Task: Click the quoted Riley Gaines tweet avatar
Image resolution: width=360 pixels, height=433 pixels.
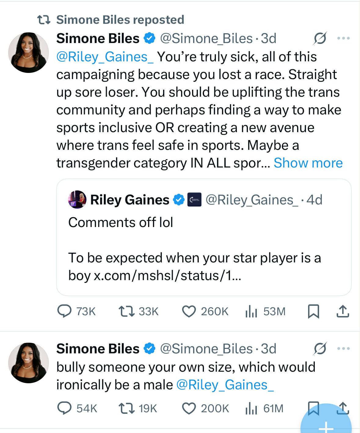Action: [x=77, y=200]
